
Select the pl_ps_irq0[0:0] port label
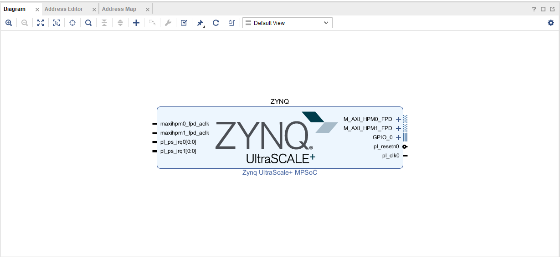tap(178, 142)
